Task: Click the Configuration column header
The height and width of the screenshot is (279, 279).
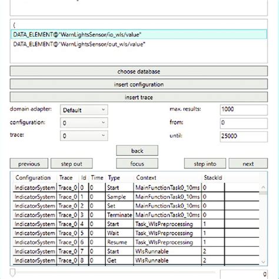Action: (33, 178)
